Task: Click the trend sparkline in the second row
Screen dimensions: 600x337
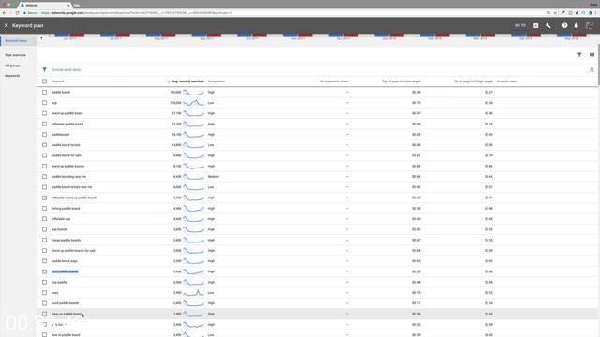Action: (194, 103)
